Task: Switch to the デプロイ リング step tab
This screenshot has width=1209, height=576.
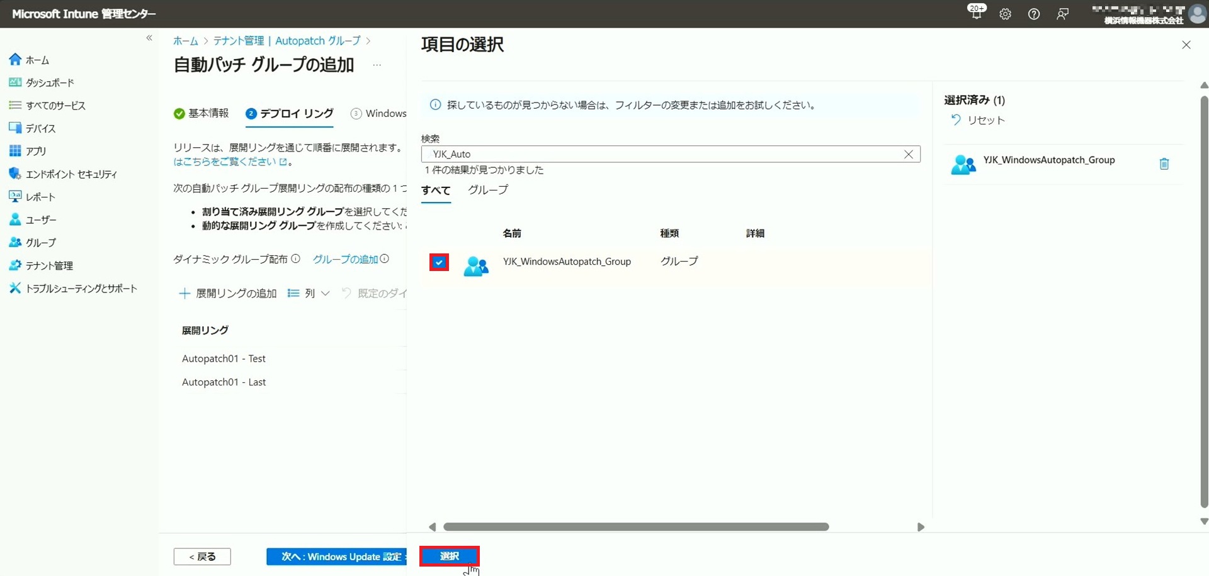Action: click(290, 113)
